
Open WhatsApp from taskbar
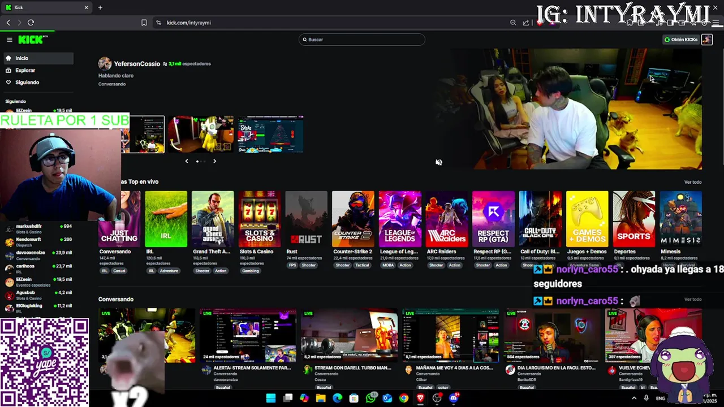tap(370, 398)
